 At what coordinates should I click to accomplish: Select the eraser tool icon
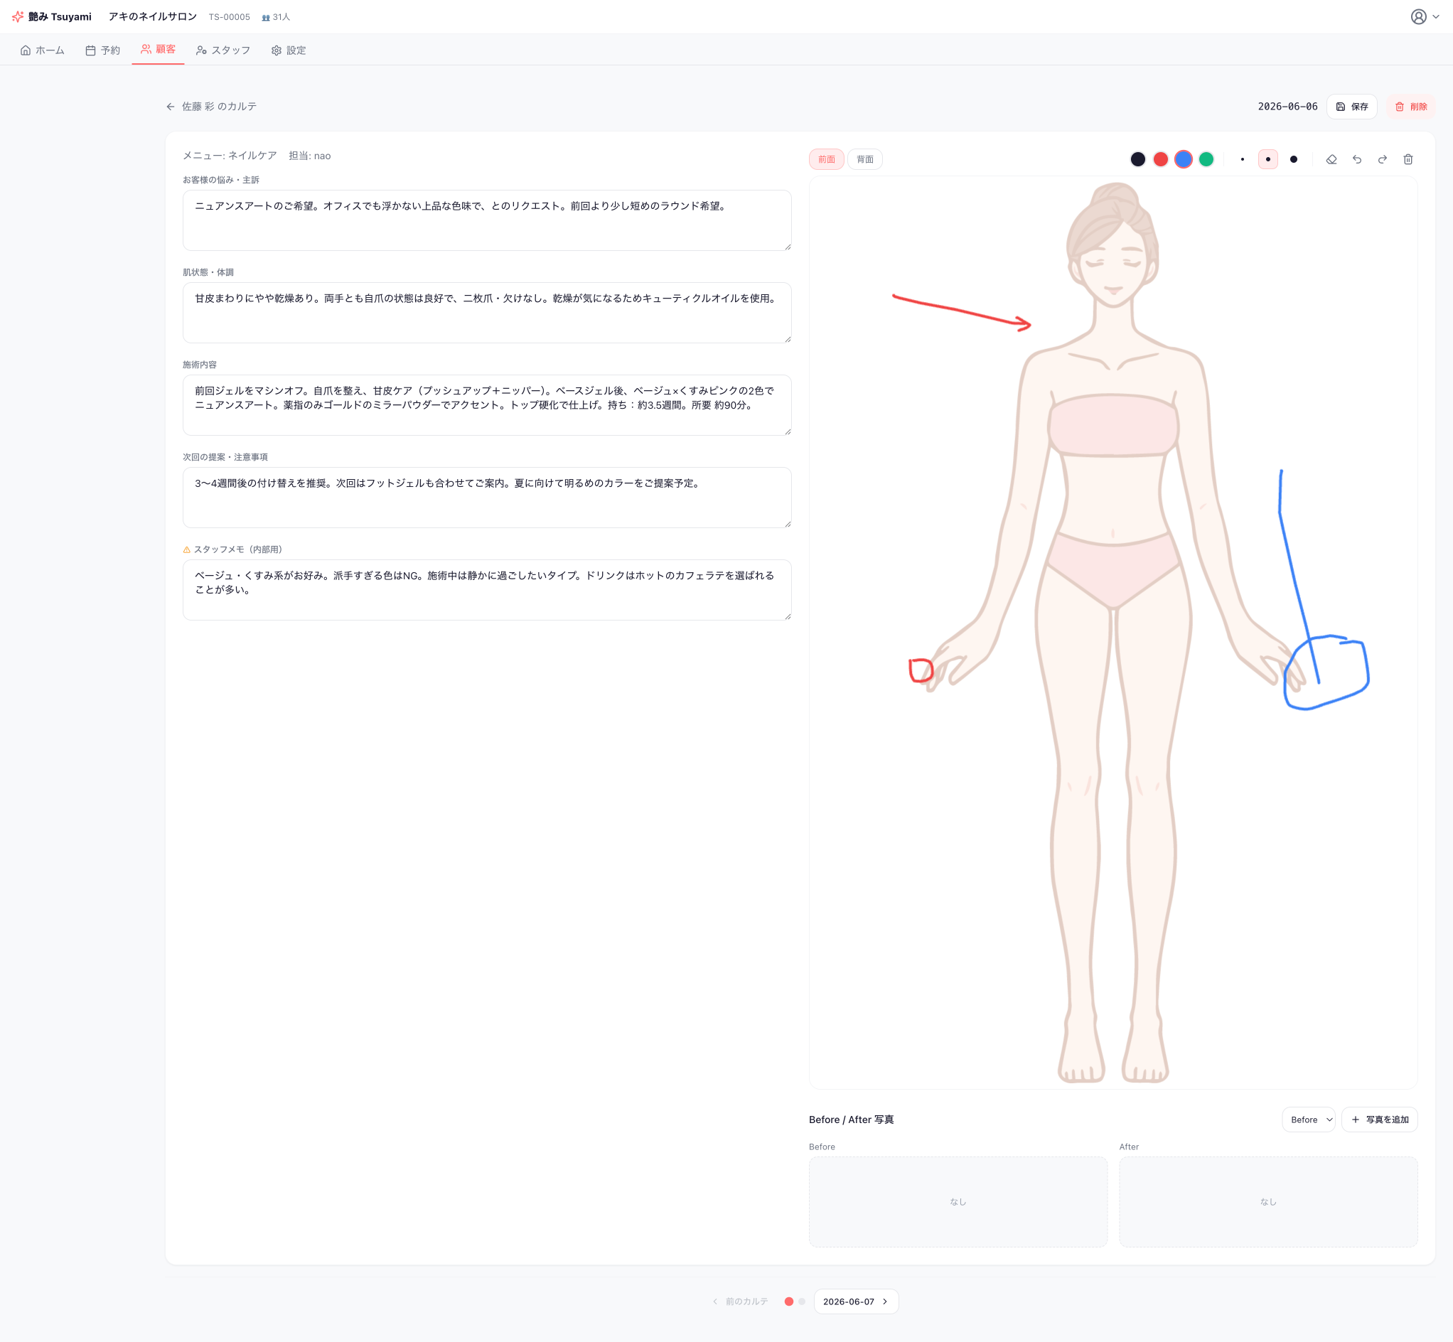(1331, 160)
